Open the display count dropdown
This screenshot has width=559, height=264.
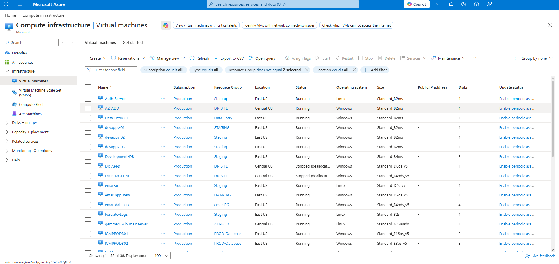point(161,256)
